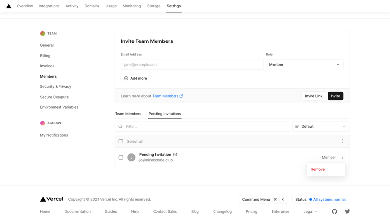Open the Monitoring tab
Screen dimensions: 390x224
pyautogui.click(x=132, y=6)
